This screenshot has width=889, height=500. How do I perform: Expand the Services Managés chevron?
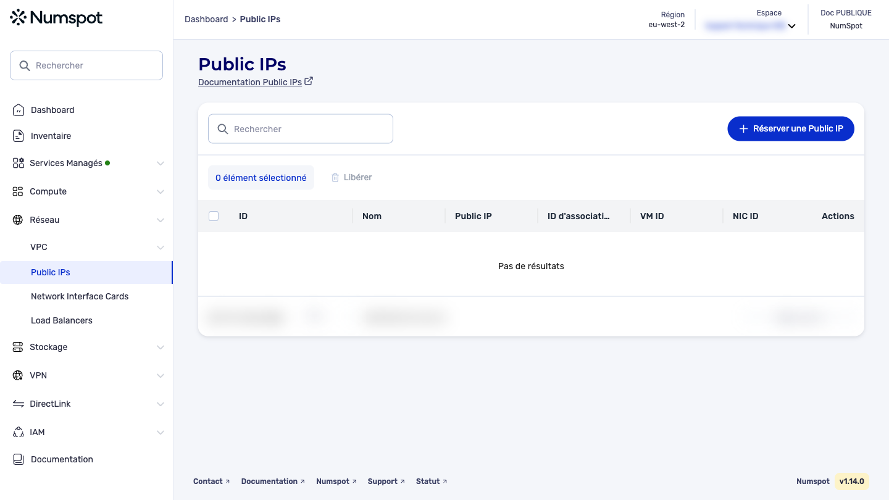tap(161, 164)
